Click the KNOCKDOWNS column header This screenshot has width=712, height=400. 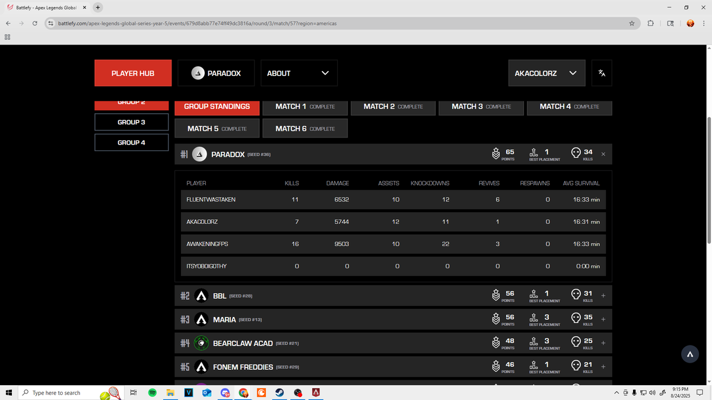[x=430, y=183]
